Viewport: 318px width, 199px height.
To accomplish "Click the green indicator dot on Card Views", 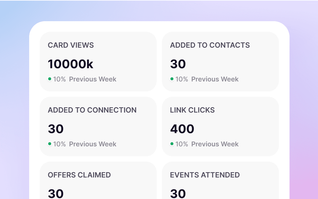I will click(50, 79).
